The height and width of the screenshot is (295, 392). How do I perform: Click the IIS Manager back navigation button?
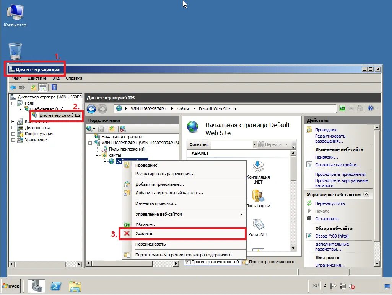(x=91, y=109)
